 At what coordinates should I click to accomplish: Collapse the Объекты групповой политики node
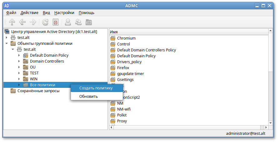[x=7, y=44]
